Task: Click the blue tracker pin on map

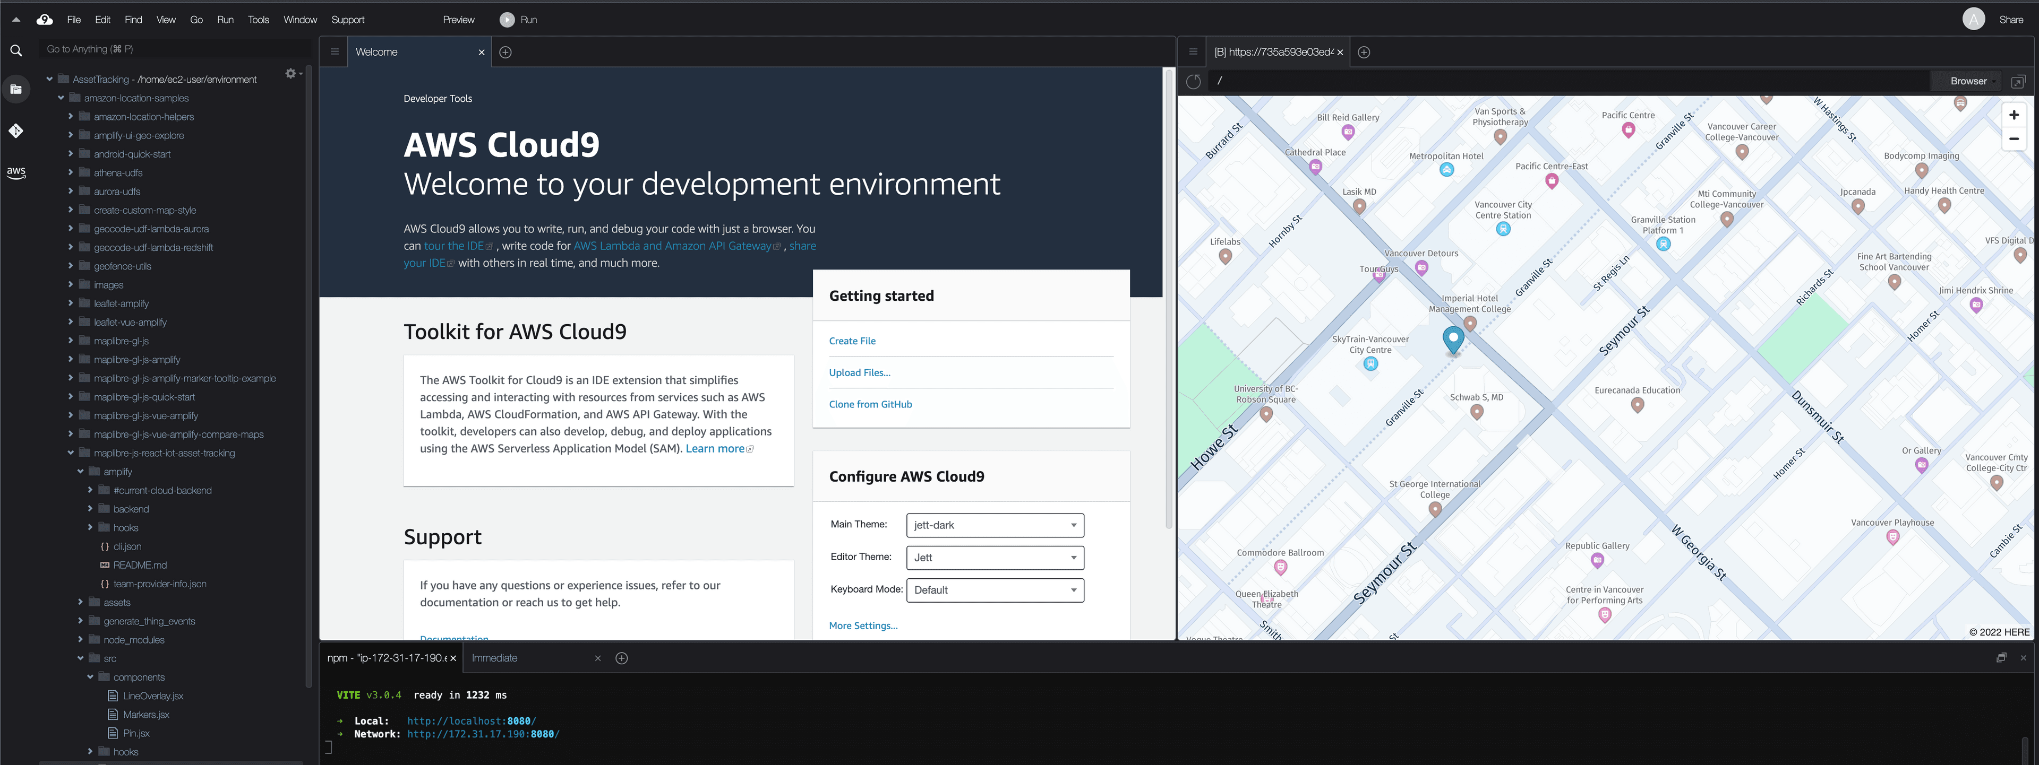Action: click(1453, 340)
